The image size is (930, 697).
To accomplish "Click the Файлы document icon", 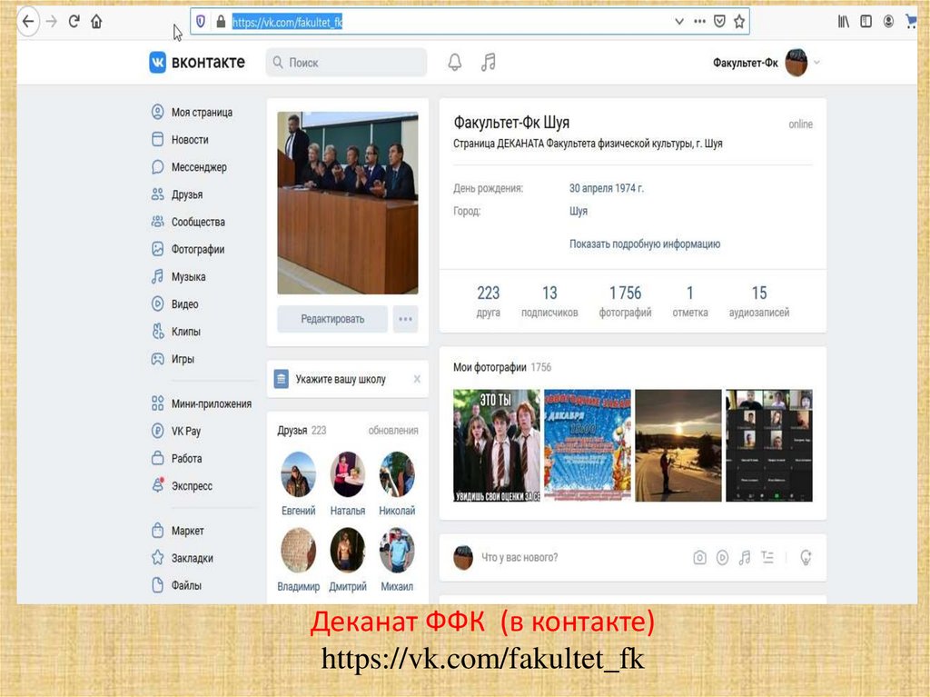I will [157, 585].
